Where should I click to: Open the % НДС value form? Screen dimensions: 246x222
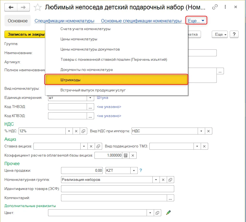83,131
